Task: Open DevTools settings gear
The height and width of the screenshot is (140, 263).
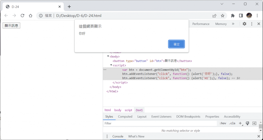Action: pyautogui.click(x=245, y=24)
